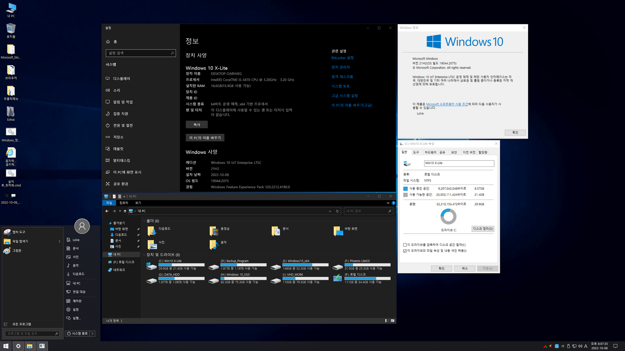Click the Home icon in Settings sidebar

[x=108, y=41]
